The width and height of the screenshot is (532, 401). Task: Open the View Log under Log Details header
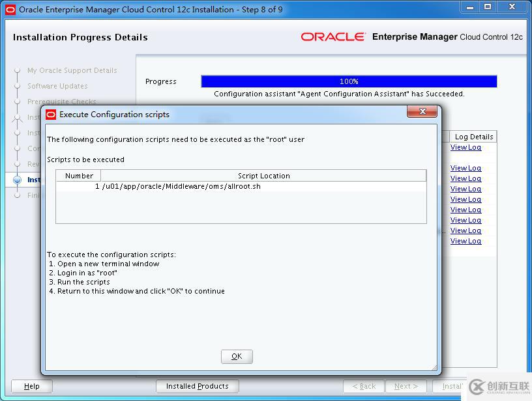(465, 147)
